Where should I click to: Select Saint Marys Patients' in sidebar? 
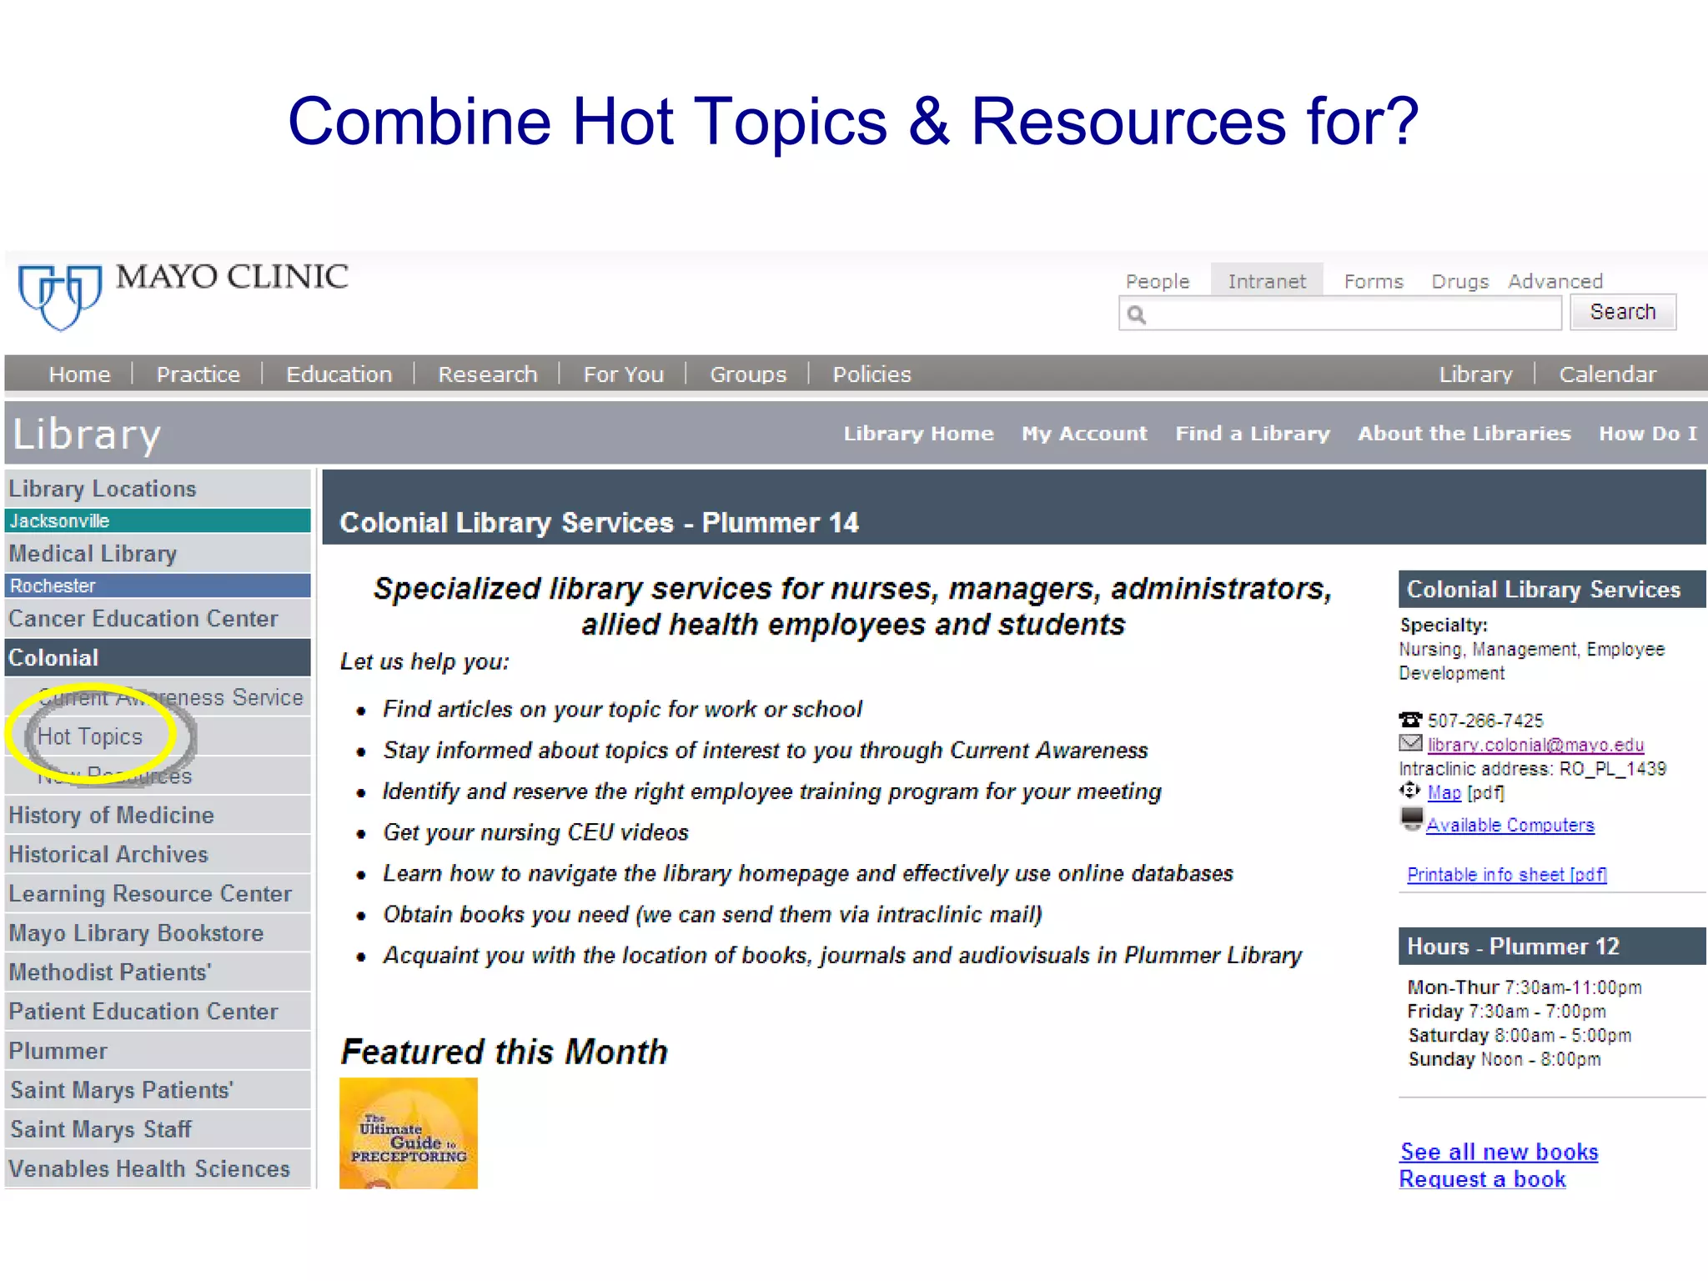click(158, 1090)
